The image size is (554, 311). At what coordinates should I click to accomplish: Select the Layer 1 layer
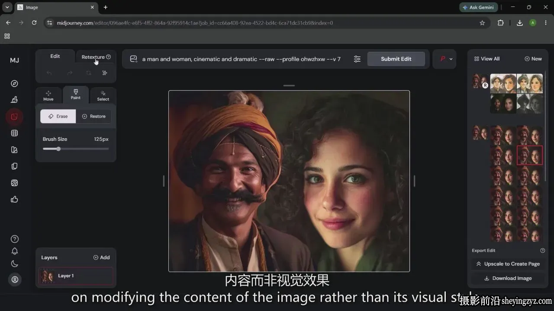[76, 276]
